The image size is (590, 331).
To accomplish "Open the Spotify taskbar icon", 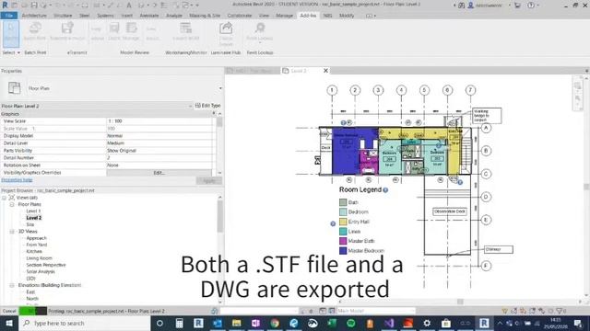I will point(351,323).
